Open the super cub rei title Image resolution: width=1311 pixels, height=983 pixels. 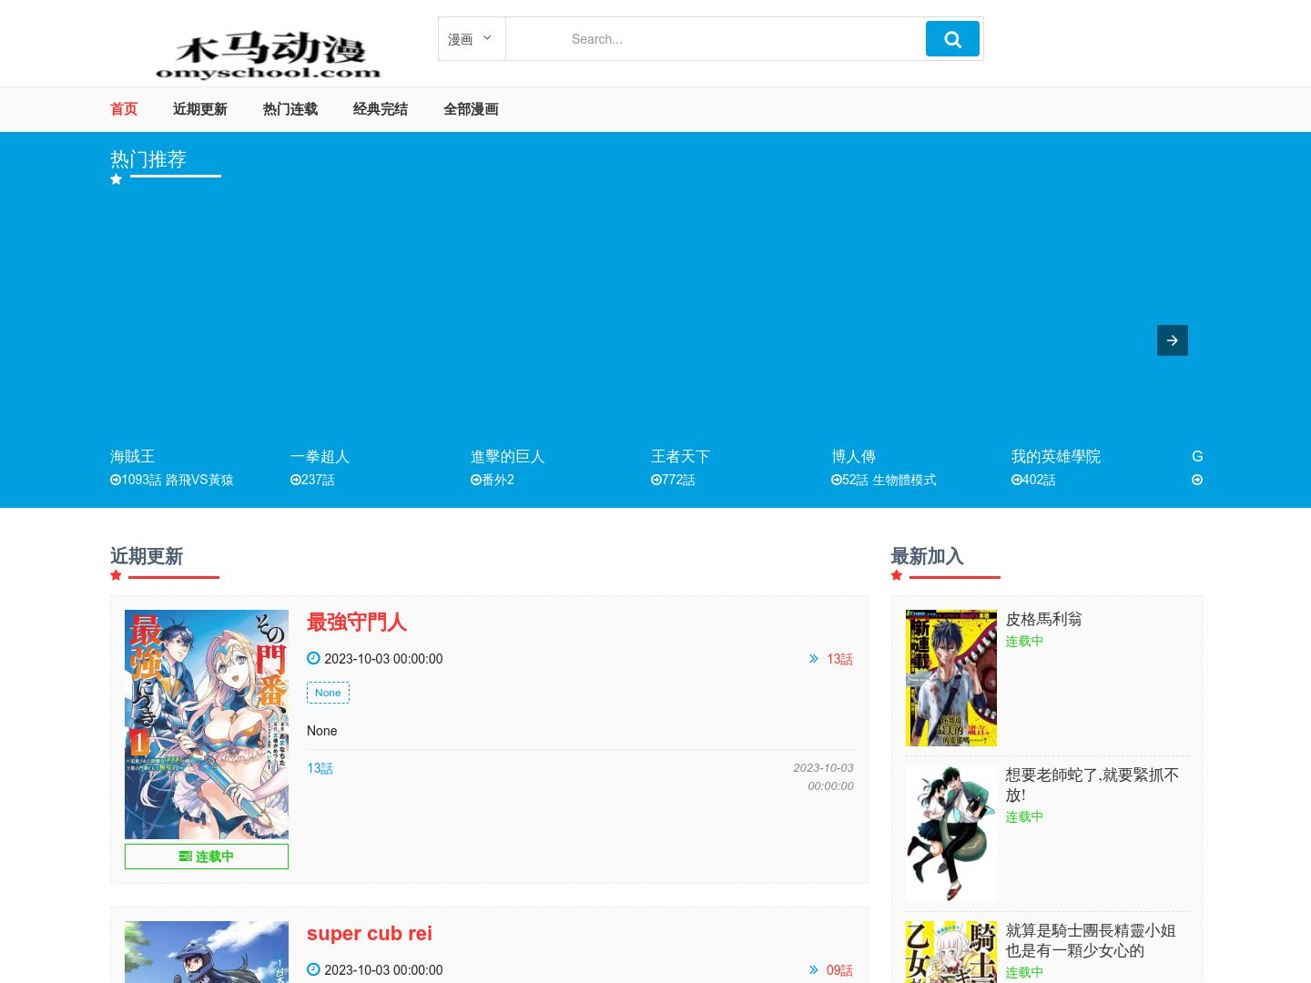[370, 934]
